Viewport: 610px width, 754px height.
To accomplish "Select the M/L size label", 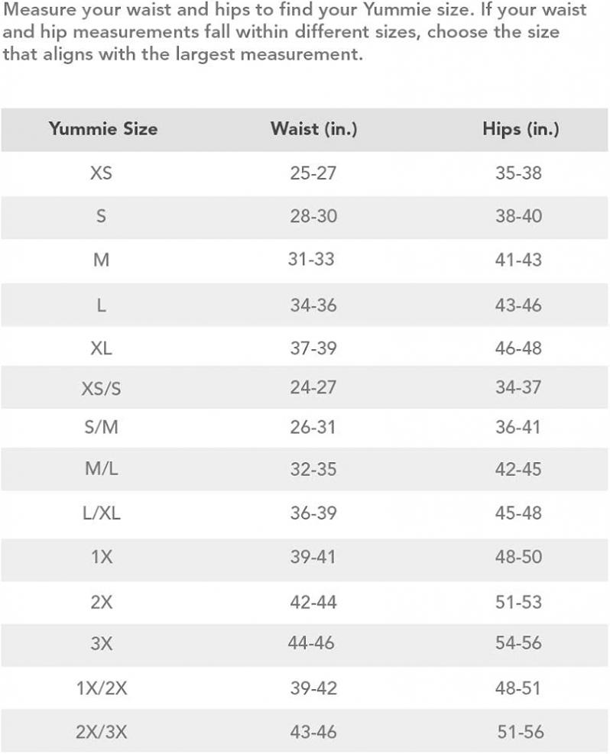I will click(x=101, y=469).
